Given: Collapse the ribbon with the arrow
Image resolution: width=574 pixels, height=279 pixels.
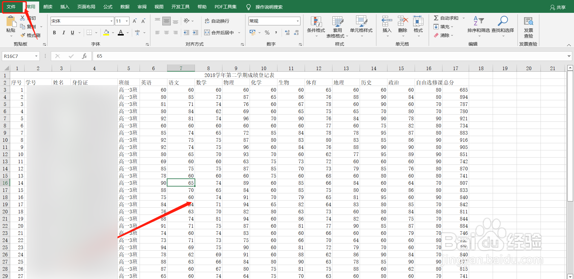Looking at the screenshot, I should click(x=569, y=45).
